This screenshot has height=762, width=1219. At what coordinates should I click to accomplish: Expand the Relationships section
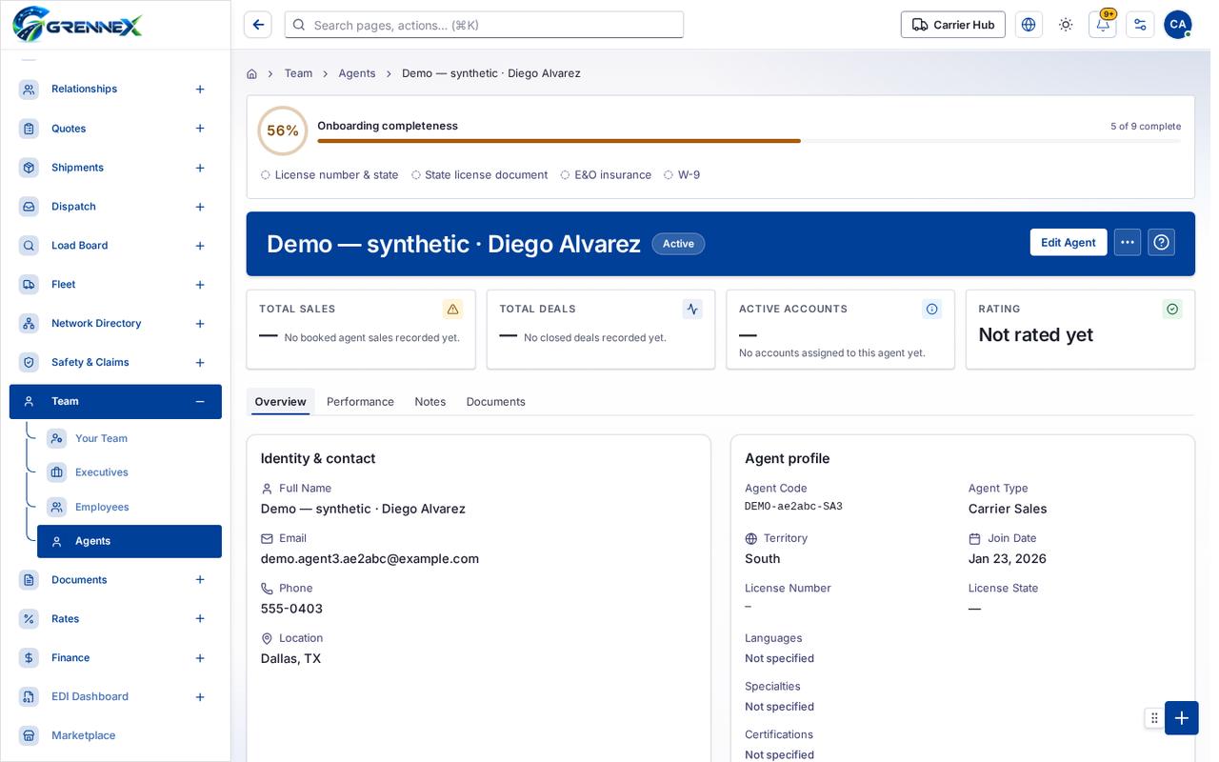pos(200,90)
